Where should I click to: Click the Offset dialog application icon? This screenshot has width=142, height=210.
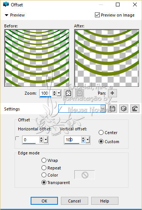coord(6,5)
